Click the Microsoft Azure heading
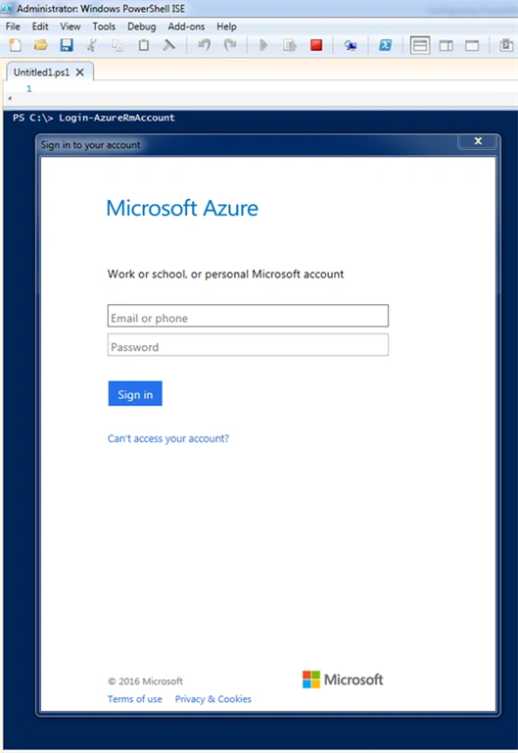Viewport: 518px width, 753px height. [x=182, y=208]
